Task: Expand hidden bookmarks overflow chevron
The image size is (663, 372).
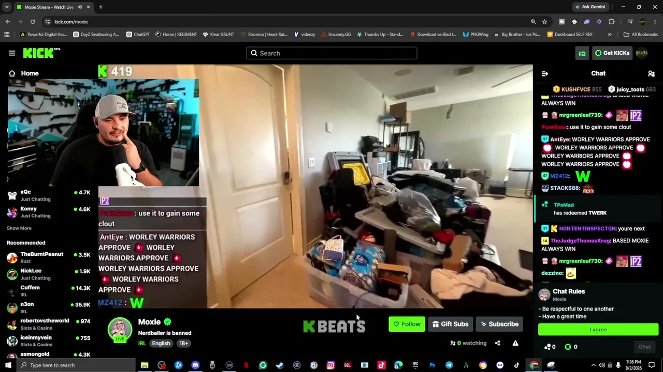Action: coord(610,35)
